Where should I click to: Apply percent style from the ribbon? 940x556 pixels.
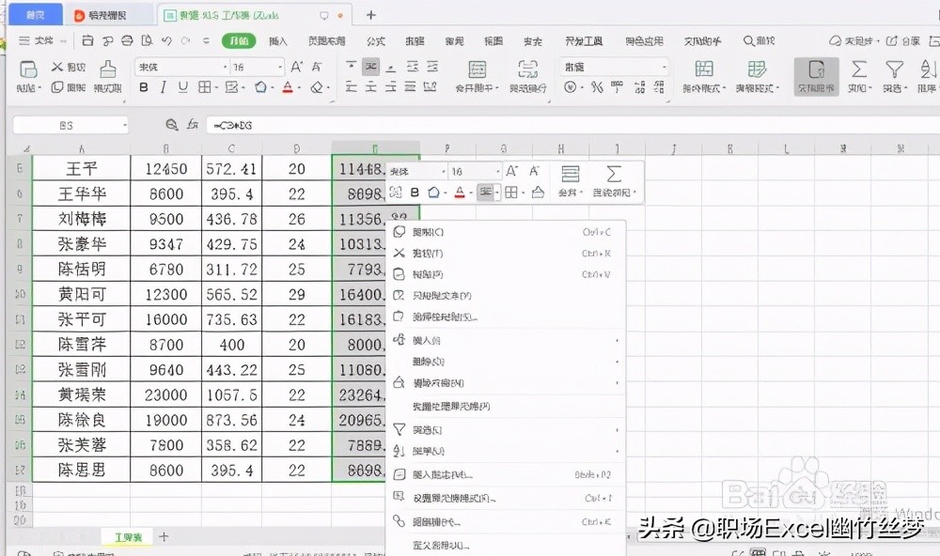(x=597, y=87)
